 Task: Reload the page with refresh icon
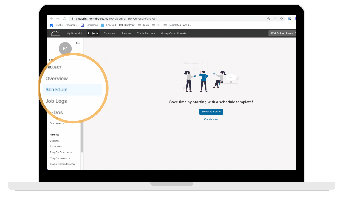pos(64,19)
